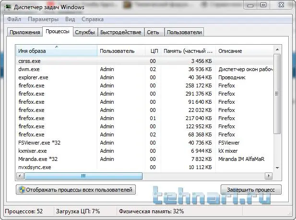The image size is (296, 220).
Task: Select firefox.exe using 217 040 КБ
Action: (x=144, y=118)
